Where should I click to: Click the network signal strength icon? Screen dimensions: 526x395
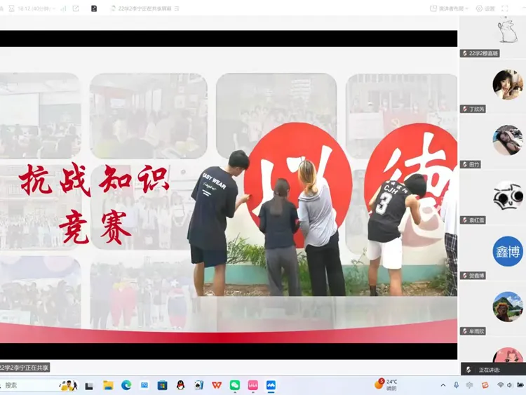point(63,8)
